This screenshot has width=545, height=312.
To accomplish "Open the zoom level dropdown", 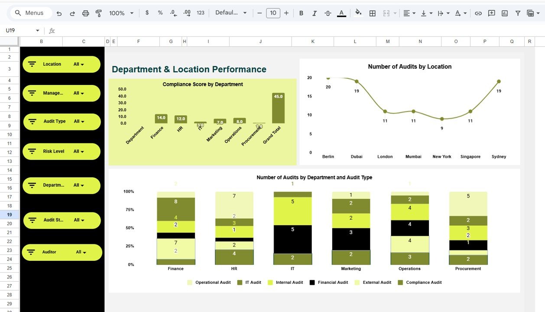I will pos(120,13).
